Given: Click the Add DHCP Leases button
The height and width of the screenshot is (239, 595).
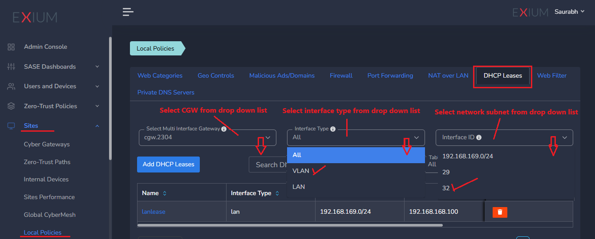Looking at the screenshot, I should pyautogui.click(x=168, y=165).
